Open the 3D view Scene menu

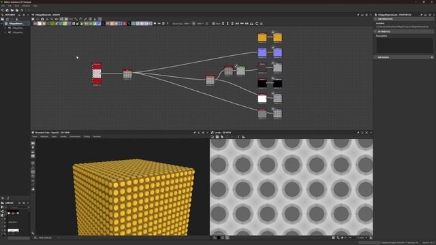click(x=35, y=137)
